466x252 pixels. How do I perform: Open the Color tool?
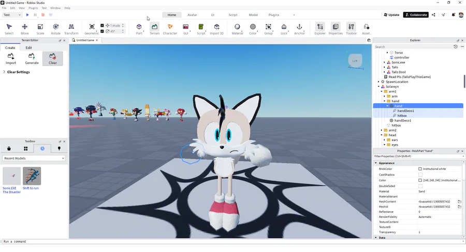point(253,29)
